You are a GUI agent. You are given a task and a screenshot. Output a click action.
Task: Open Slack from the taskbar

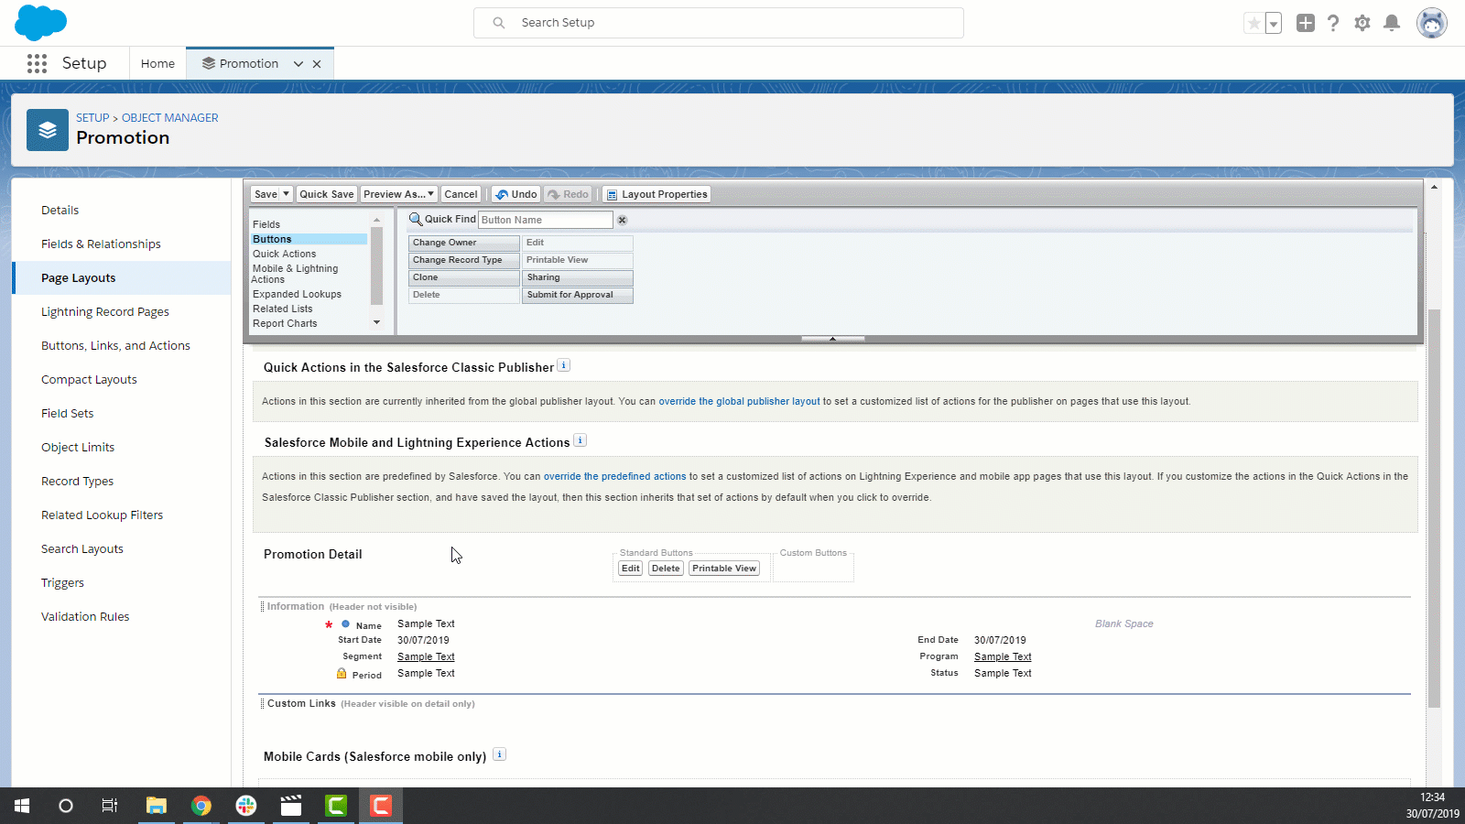(x=246, y=806)
